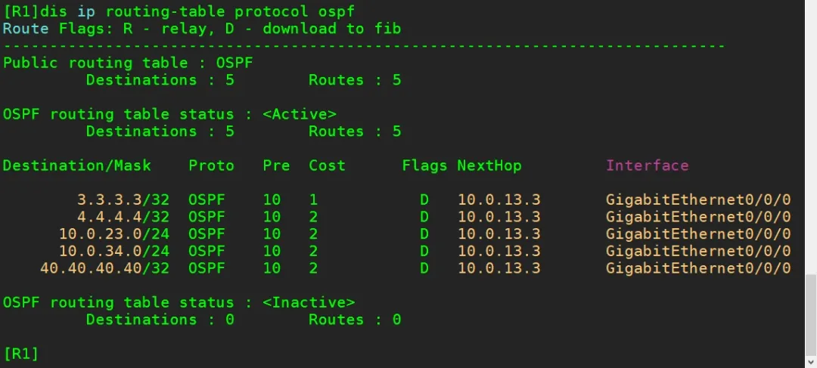Click the <Active> status text
This screenshot has width=817, height=368.
[299, 114]
